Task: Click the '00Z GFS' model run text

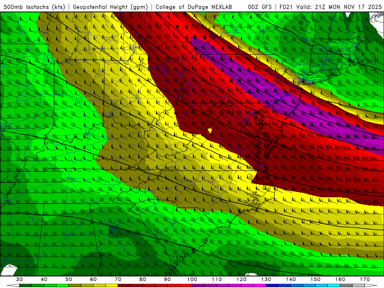Action: tap(260, 7)
